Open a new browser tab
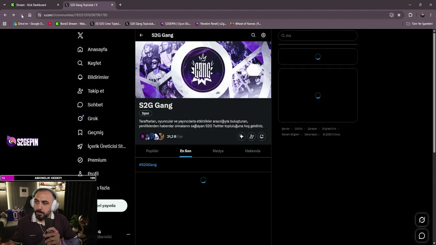Image resolution: width=436 pixels, height=245 pixels. (120, 5)
